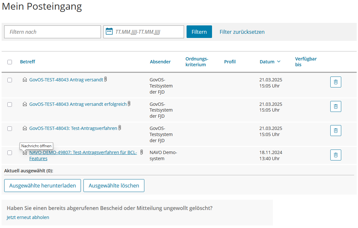Click the calendar icon in date filter
The image size is (358, 228).
coord(109,32)
